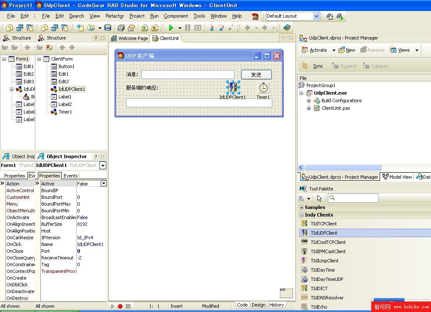This screenshot has height=312, width=431.
Task: Collapse the Indy Clients palette category
Action: pyautogui.click(x=301, y=215)
